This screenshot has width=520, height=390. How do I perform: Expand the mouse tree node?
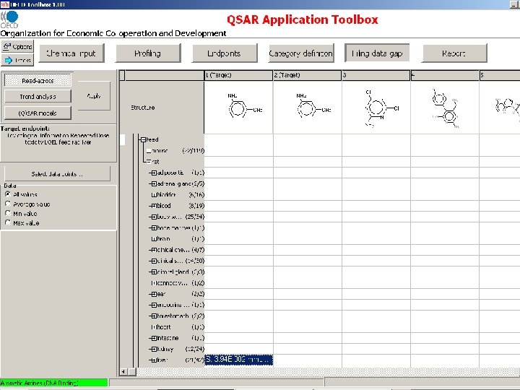(149, 151)
